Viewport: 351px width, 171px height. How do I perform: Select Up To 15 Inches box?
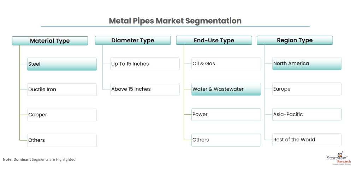click(x=145, y=64)
